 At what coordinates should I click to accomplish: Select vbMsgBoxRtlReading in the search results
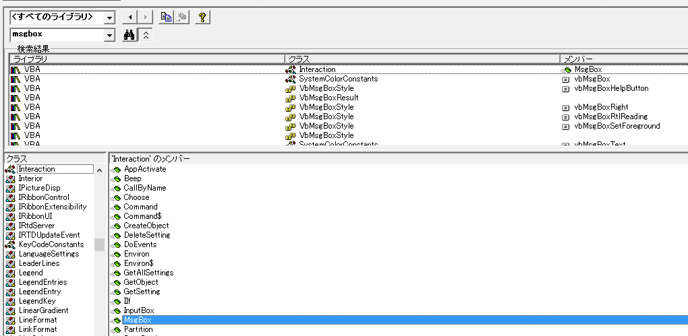(611, 116)
